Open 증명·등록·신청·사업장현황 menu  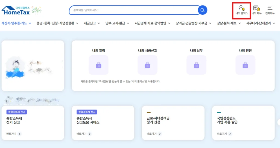pos(55,23)
